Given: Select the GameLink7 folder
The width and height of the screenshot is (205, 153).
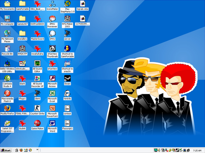Looking at the screenshot, I should (22, 19).
